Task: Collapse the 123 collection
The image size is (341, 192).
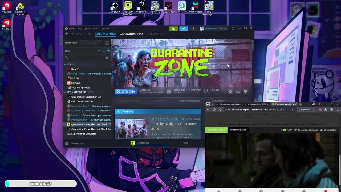Action: click(65, 64)
